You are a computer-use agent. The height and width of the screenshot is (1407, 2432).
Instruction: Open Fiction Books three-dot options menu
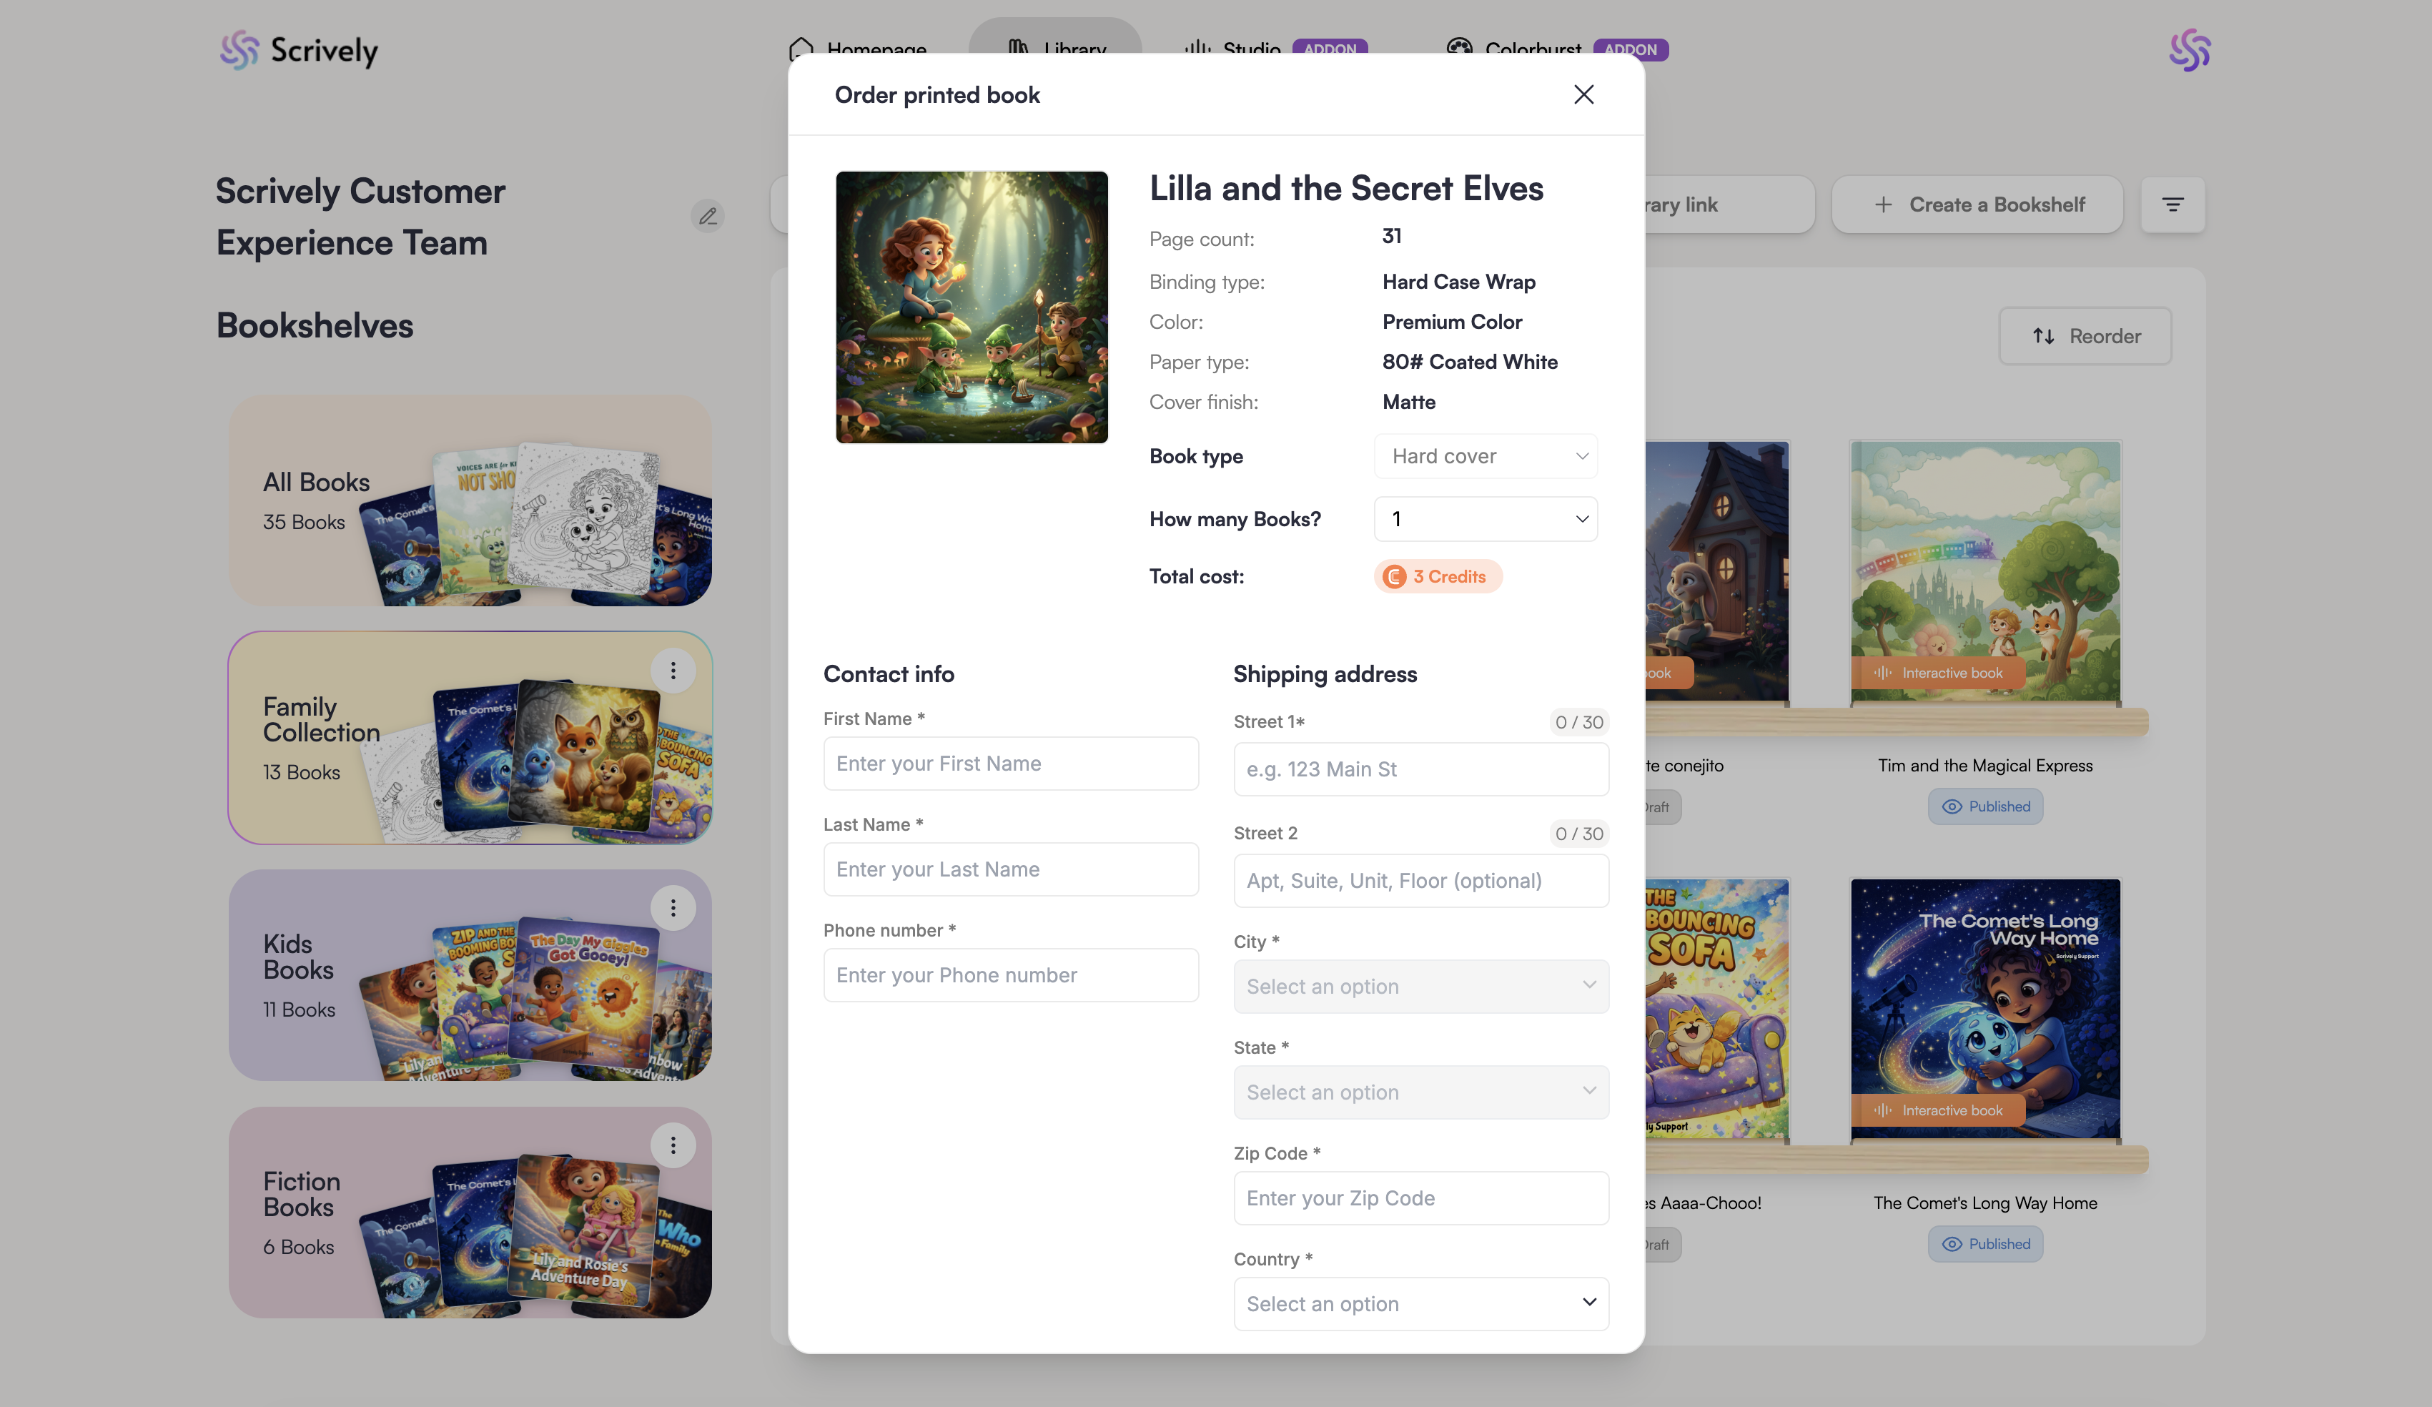(x=673, y=1145)
